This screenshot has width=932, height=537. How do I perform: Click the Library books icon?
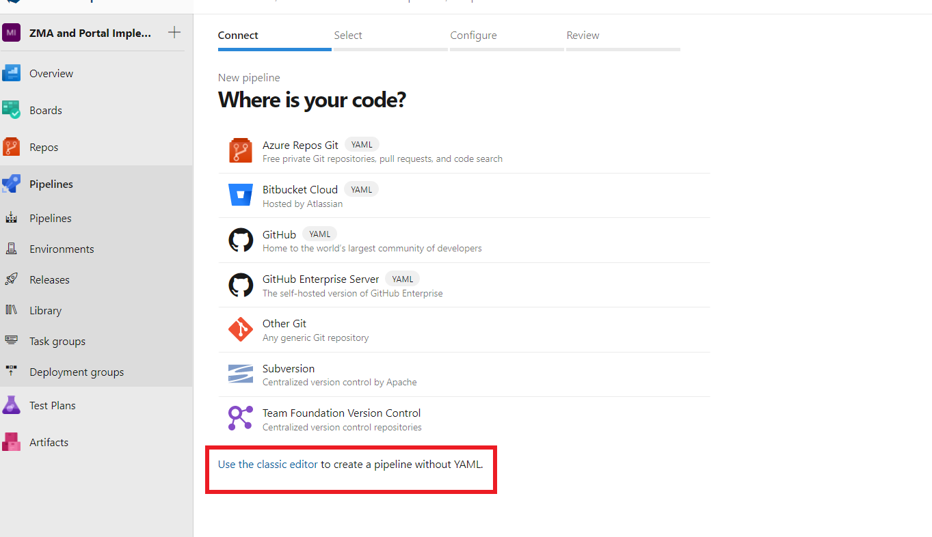pyautogui.click(x=12, y=310)
